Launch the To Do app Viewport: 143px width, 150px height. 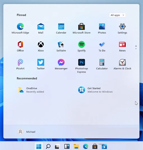(102, 46)
